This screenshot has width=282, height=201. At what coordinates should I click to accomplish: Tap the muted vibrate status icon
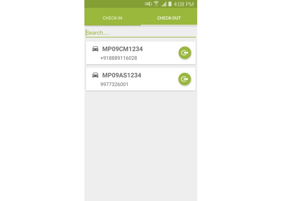(148, 4)
